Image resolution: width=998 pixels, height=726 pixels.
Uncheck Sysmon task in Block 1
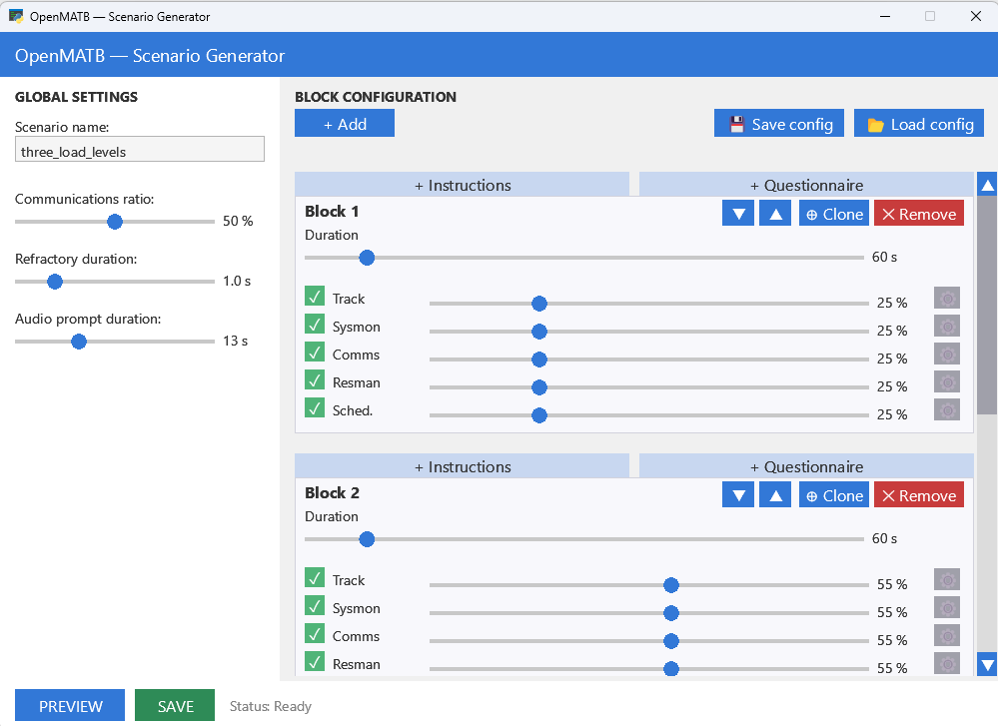coord(315,325)
